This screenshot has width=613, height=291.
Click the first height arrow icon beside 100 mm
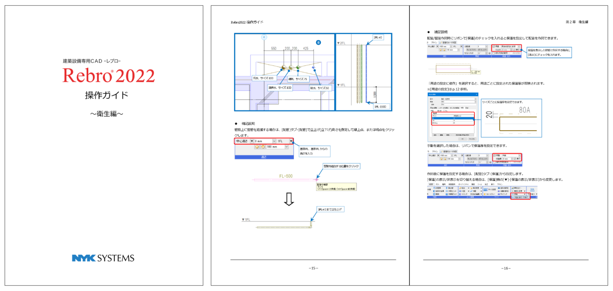(x=257, y=147)
